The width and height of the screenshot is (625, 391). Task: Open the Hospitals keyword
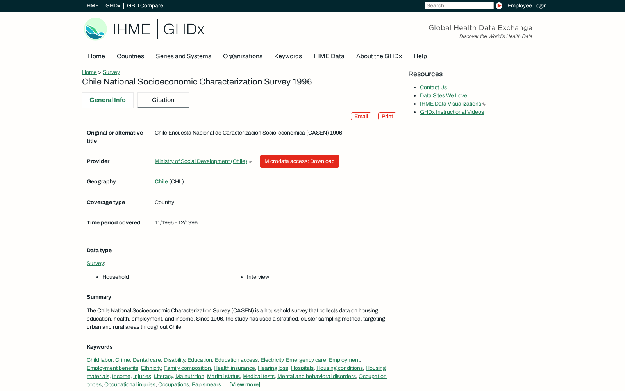(x=302, y=368)
